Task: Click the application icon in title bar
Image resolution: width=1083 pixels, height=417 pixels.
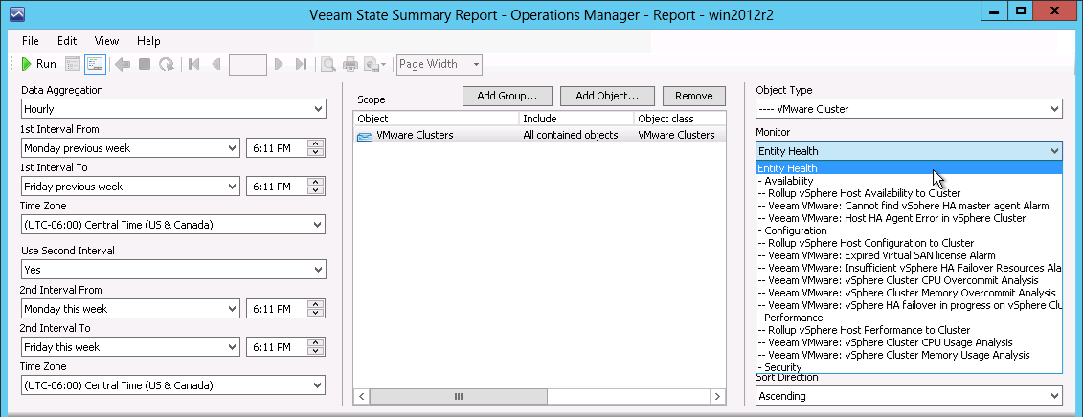Action: pyautogui.click(x=18, y=13)
